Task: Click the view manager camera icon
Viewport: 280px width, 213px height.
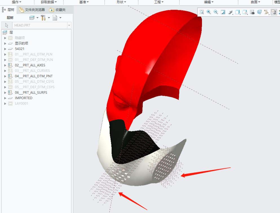Action: (252, 12)
